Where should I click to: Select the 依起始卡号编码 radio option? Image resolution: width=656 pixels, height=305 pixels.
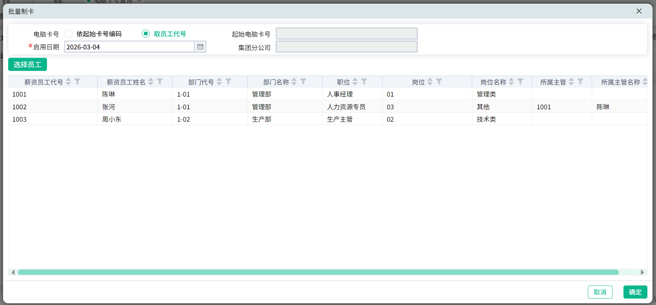[68, 34]
